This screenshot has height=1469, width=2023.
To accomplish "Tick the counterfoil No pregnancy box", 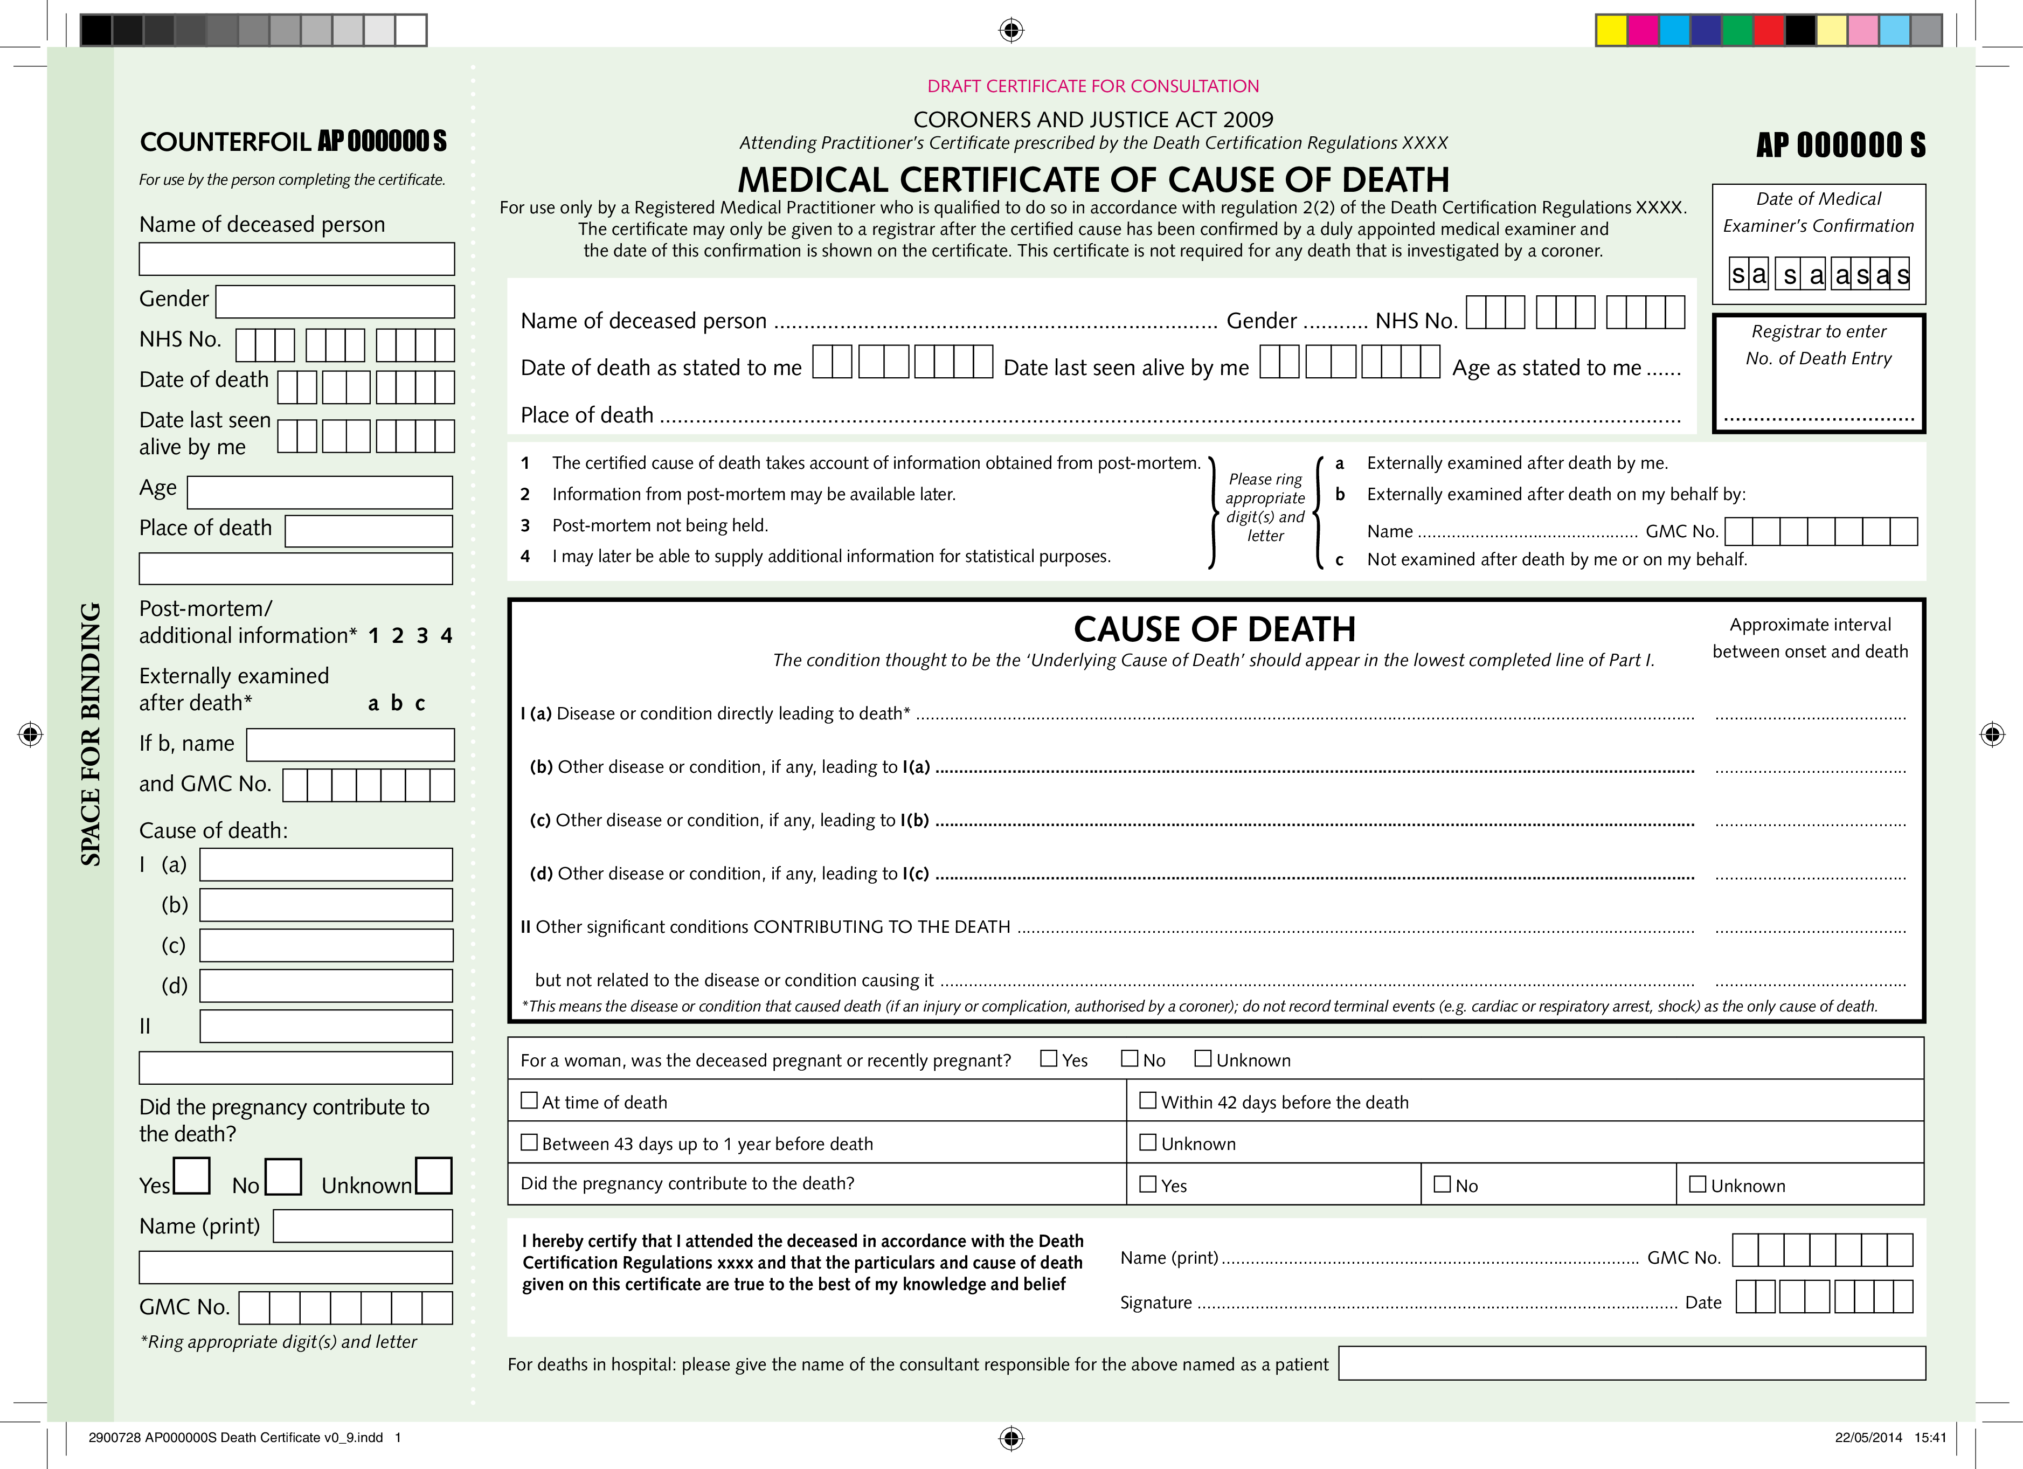I will tap(283, 1175).
